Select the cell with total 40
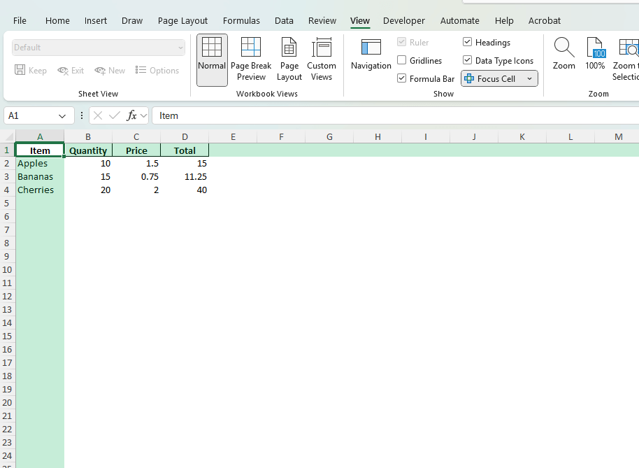Screen dimensions: 639x468 tap(185, 190)
